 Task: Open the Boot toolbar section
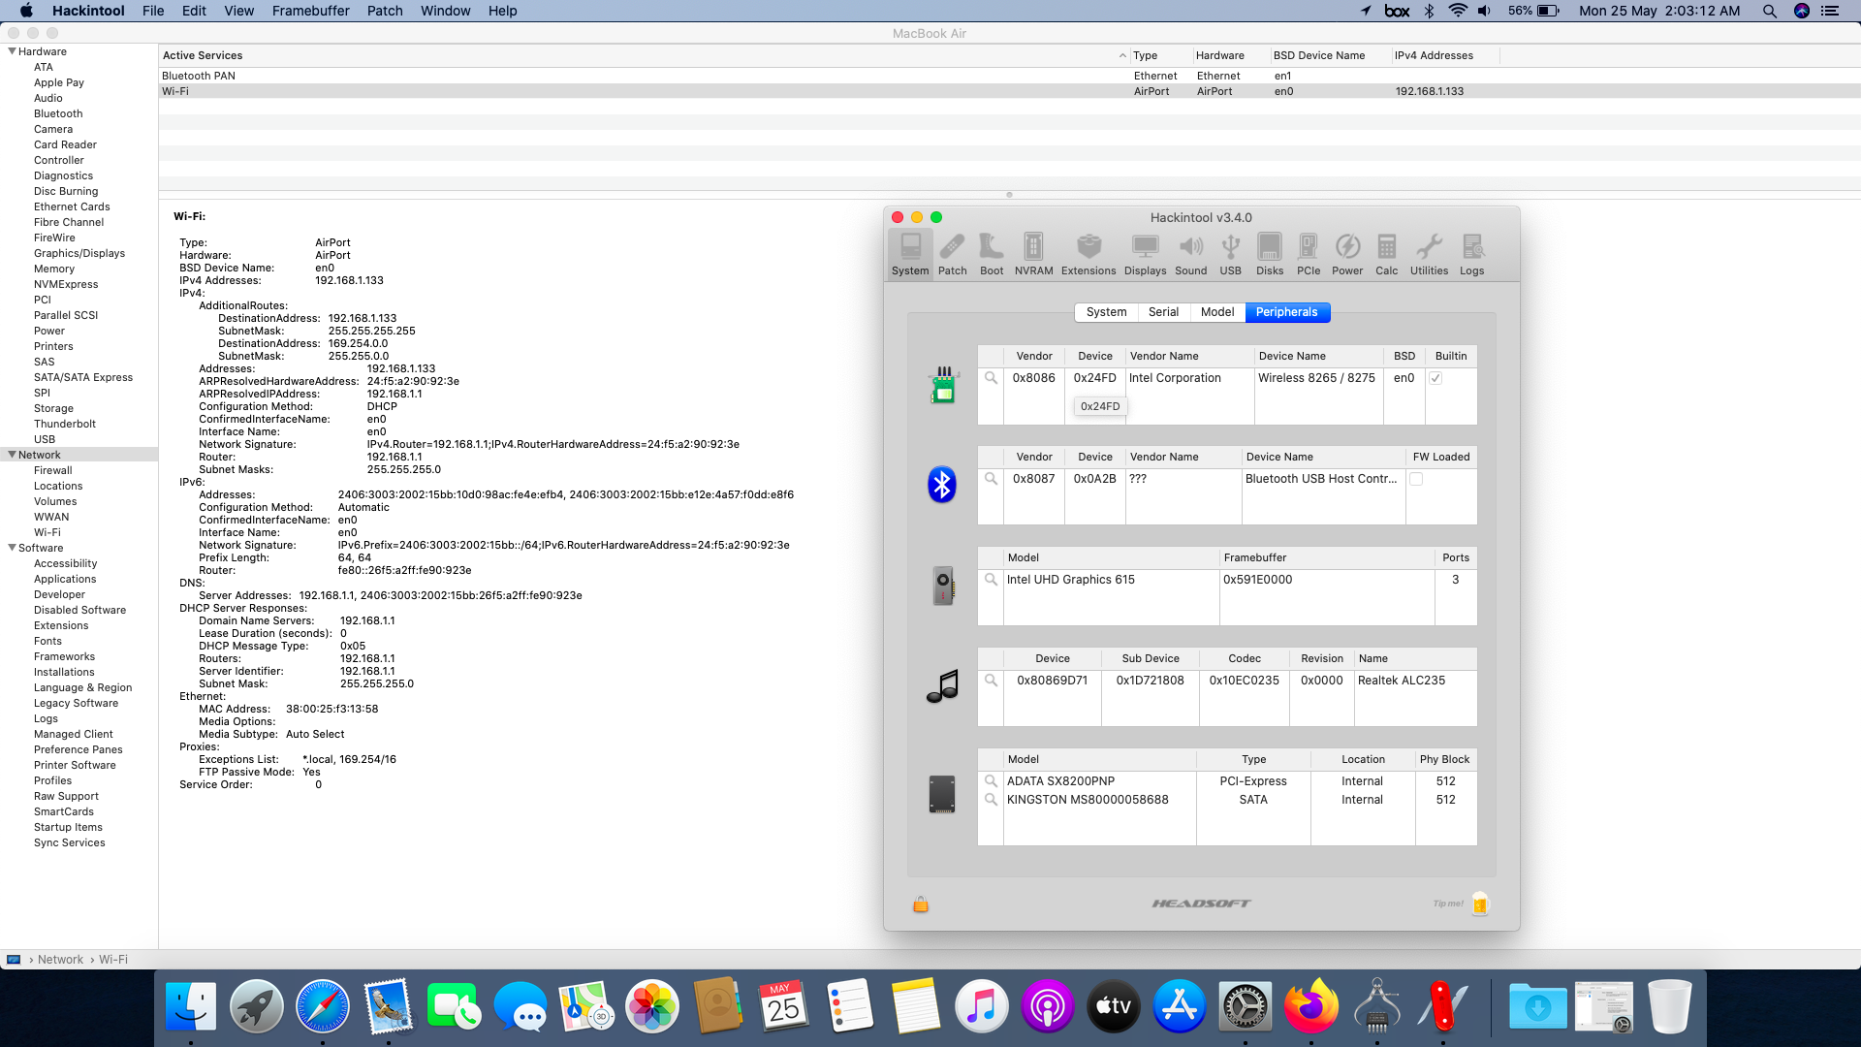[x=992, y=255]
